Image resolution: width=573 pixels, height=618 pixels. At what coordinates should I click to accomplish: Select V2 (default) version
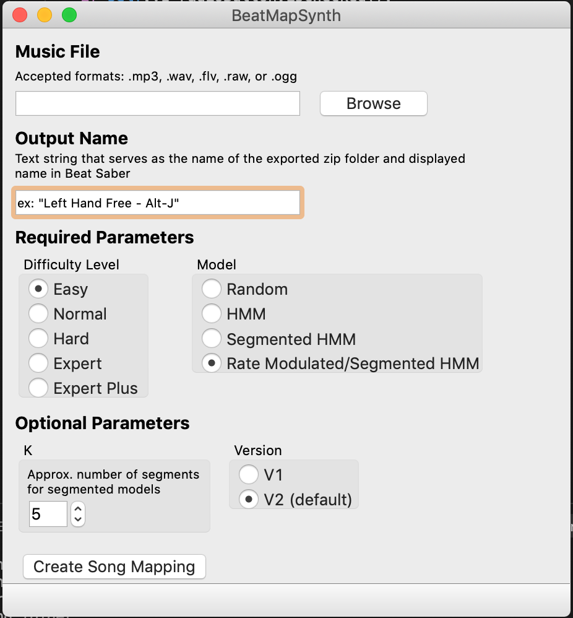[249, 500]
